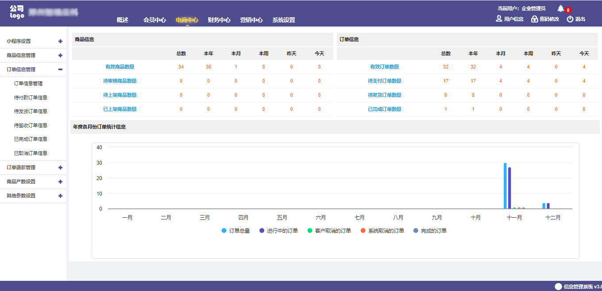Expand 订单退款管理 sidebar section
602x291 pixels.
(x=60, y=167)
